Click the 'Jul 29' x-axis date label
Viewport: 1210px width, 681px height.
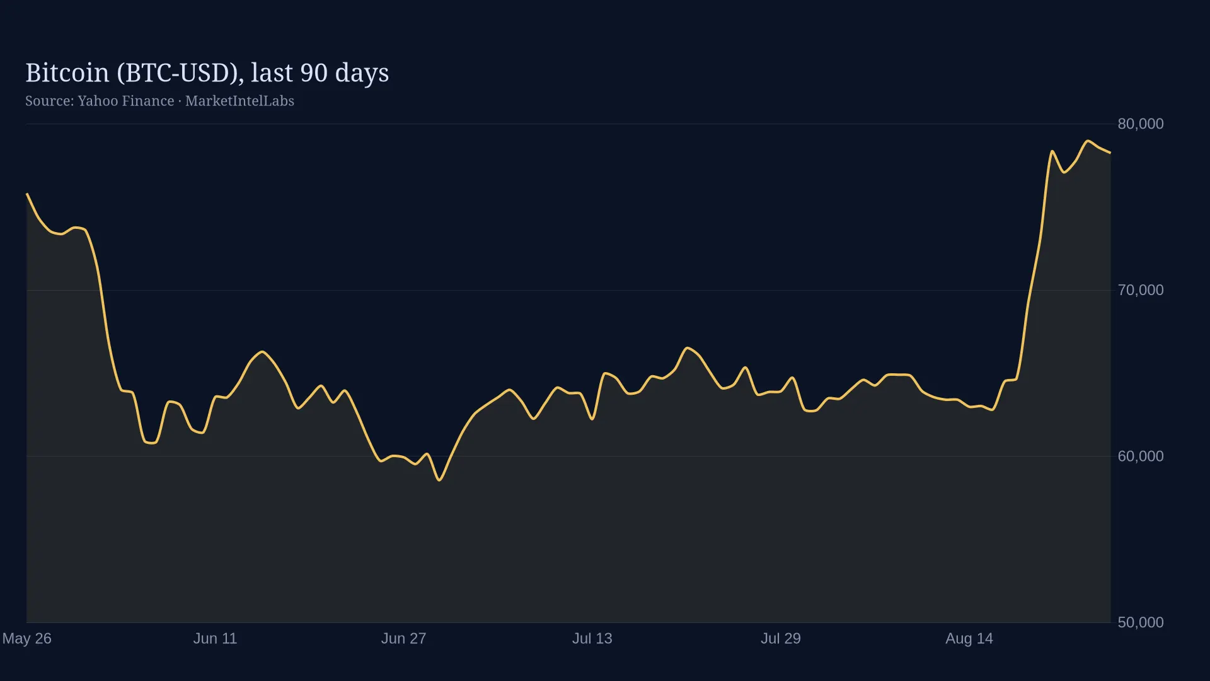pyautogui.click(x=780, y=639)
